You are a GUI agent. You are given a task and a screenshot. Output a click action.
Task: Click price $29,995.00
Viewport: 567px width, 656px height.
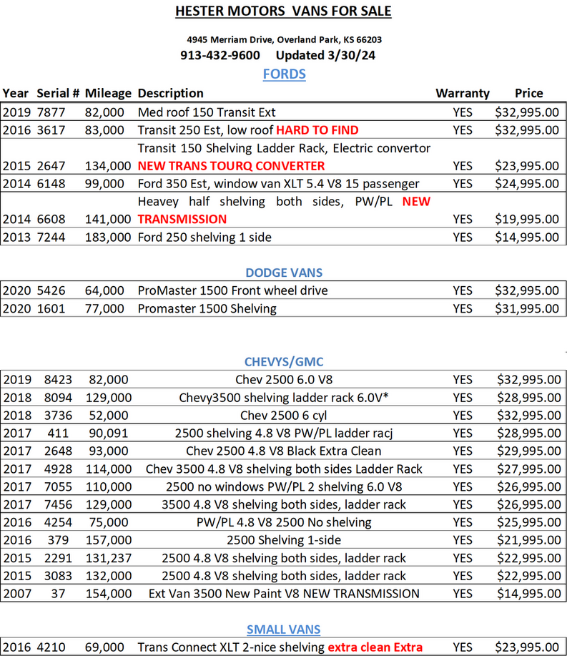(529, 451)
